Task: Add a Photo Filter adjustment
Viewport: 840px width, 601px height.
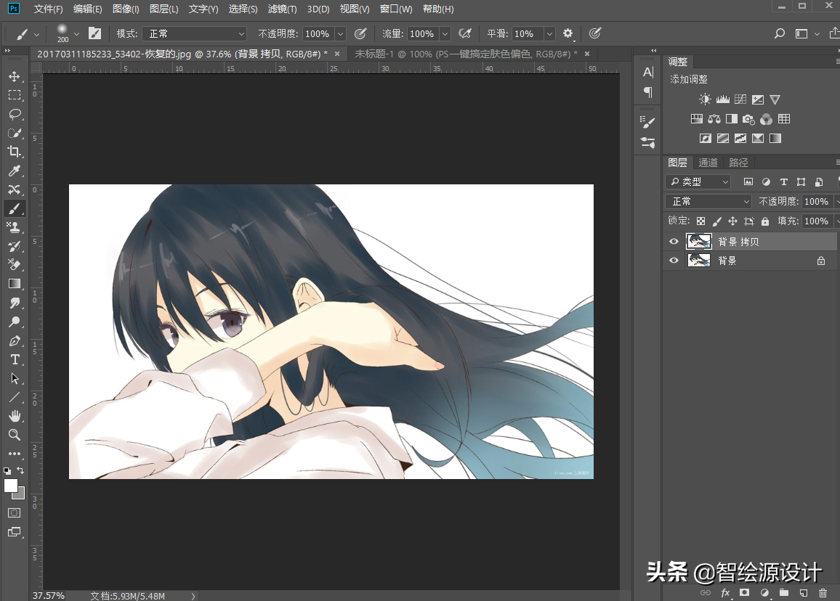Action: click(x=748, y=119)
